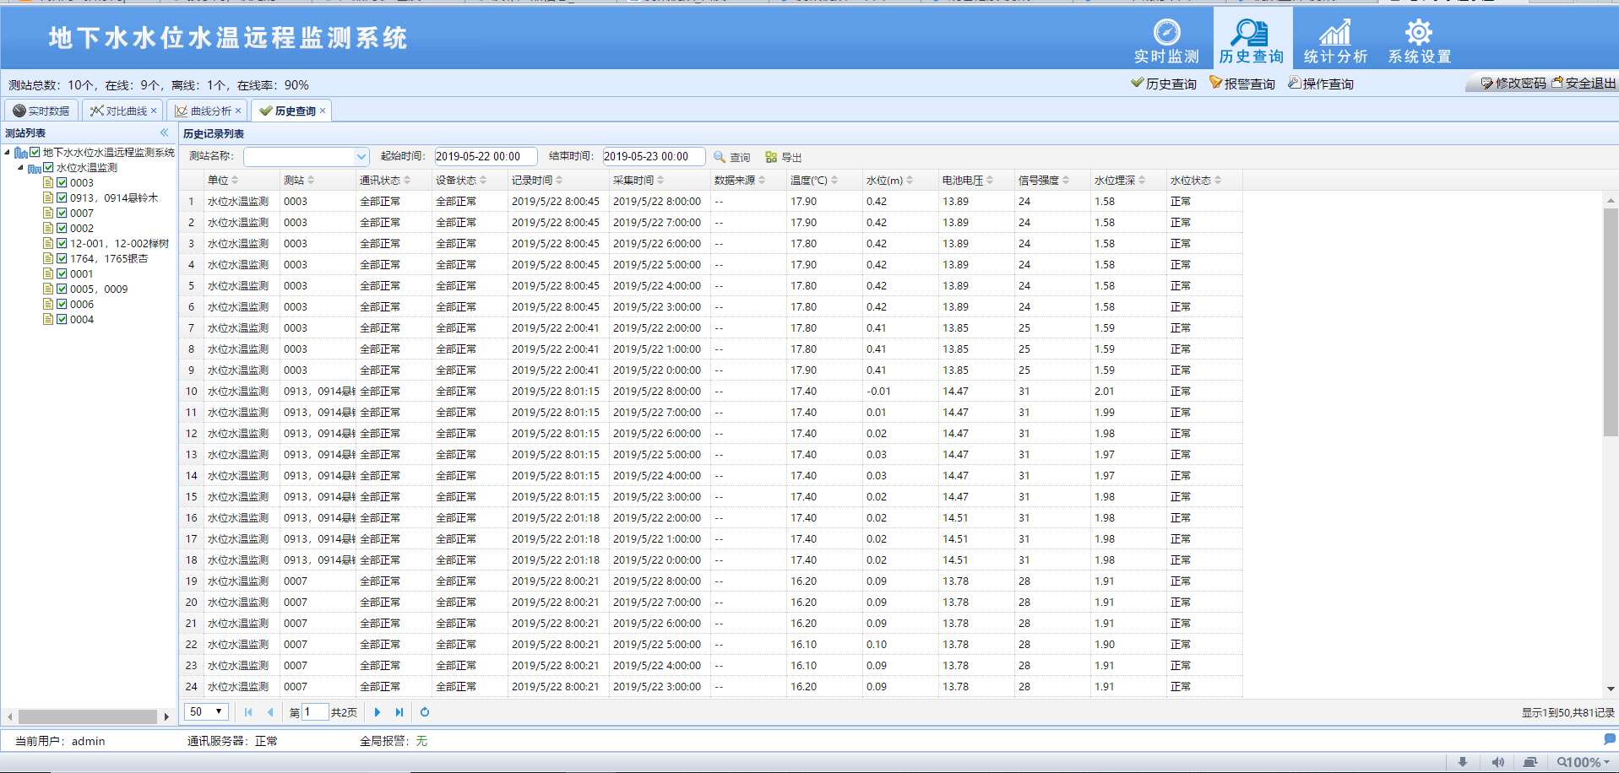Refresh the history record list
Screen dimensions: 1619x773
click(x=425, y=712)
